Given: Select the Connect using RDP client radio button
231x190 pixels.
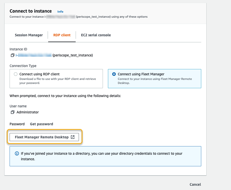Looking at the screenshot, I should (x=16, y=74).
